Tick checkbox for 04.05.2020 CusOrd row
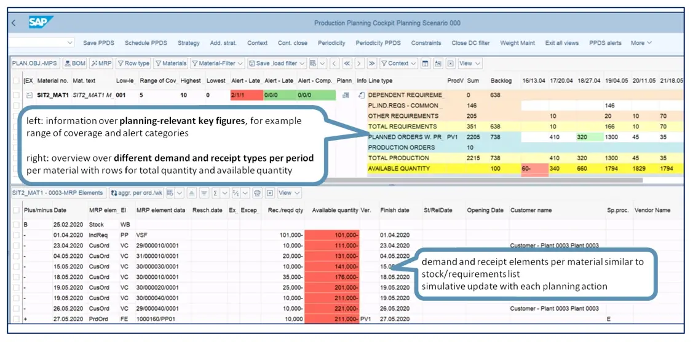 point(17,256)
